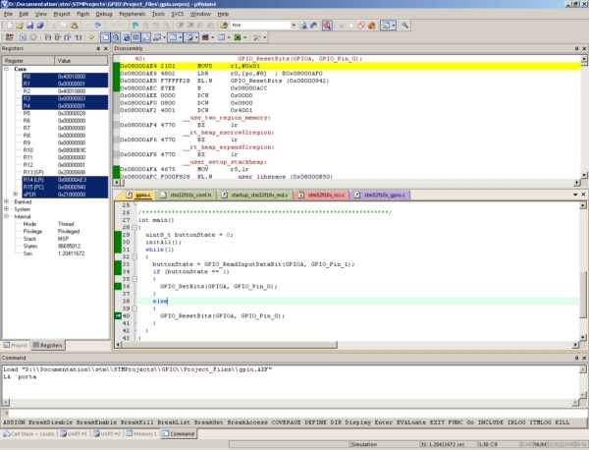Click the Save All icon
The height and width of the screenshot is (450, 589).
(x=40, y=26)
